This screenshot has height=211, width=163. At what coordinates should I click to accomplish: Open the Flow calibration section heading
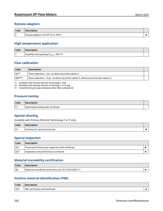tap(26, 63)
